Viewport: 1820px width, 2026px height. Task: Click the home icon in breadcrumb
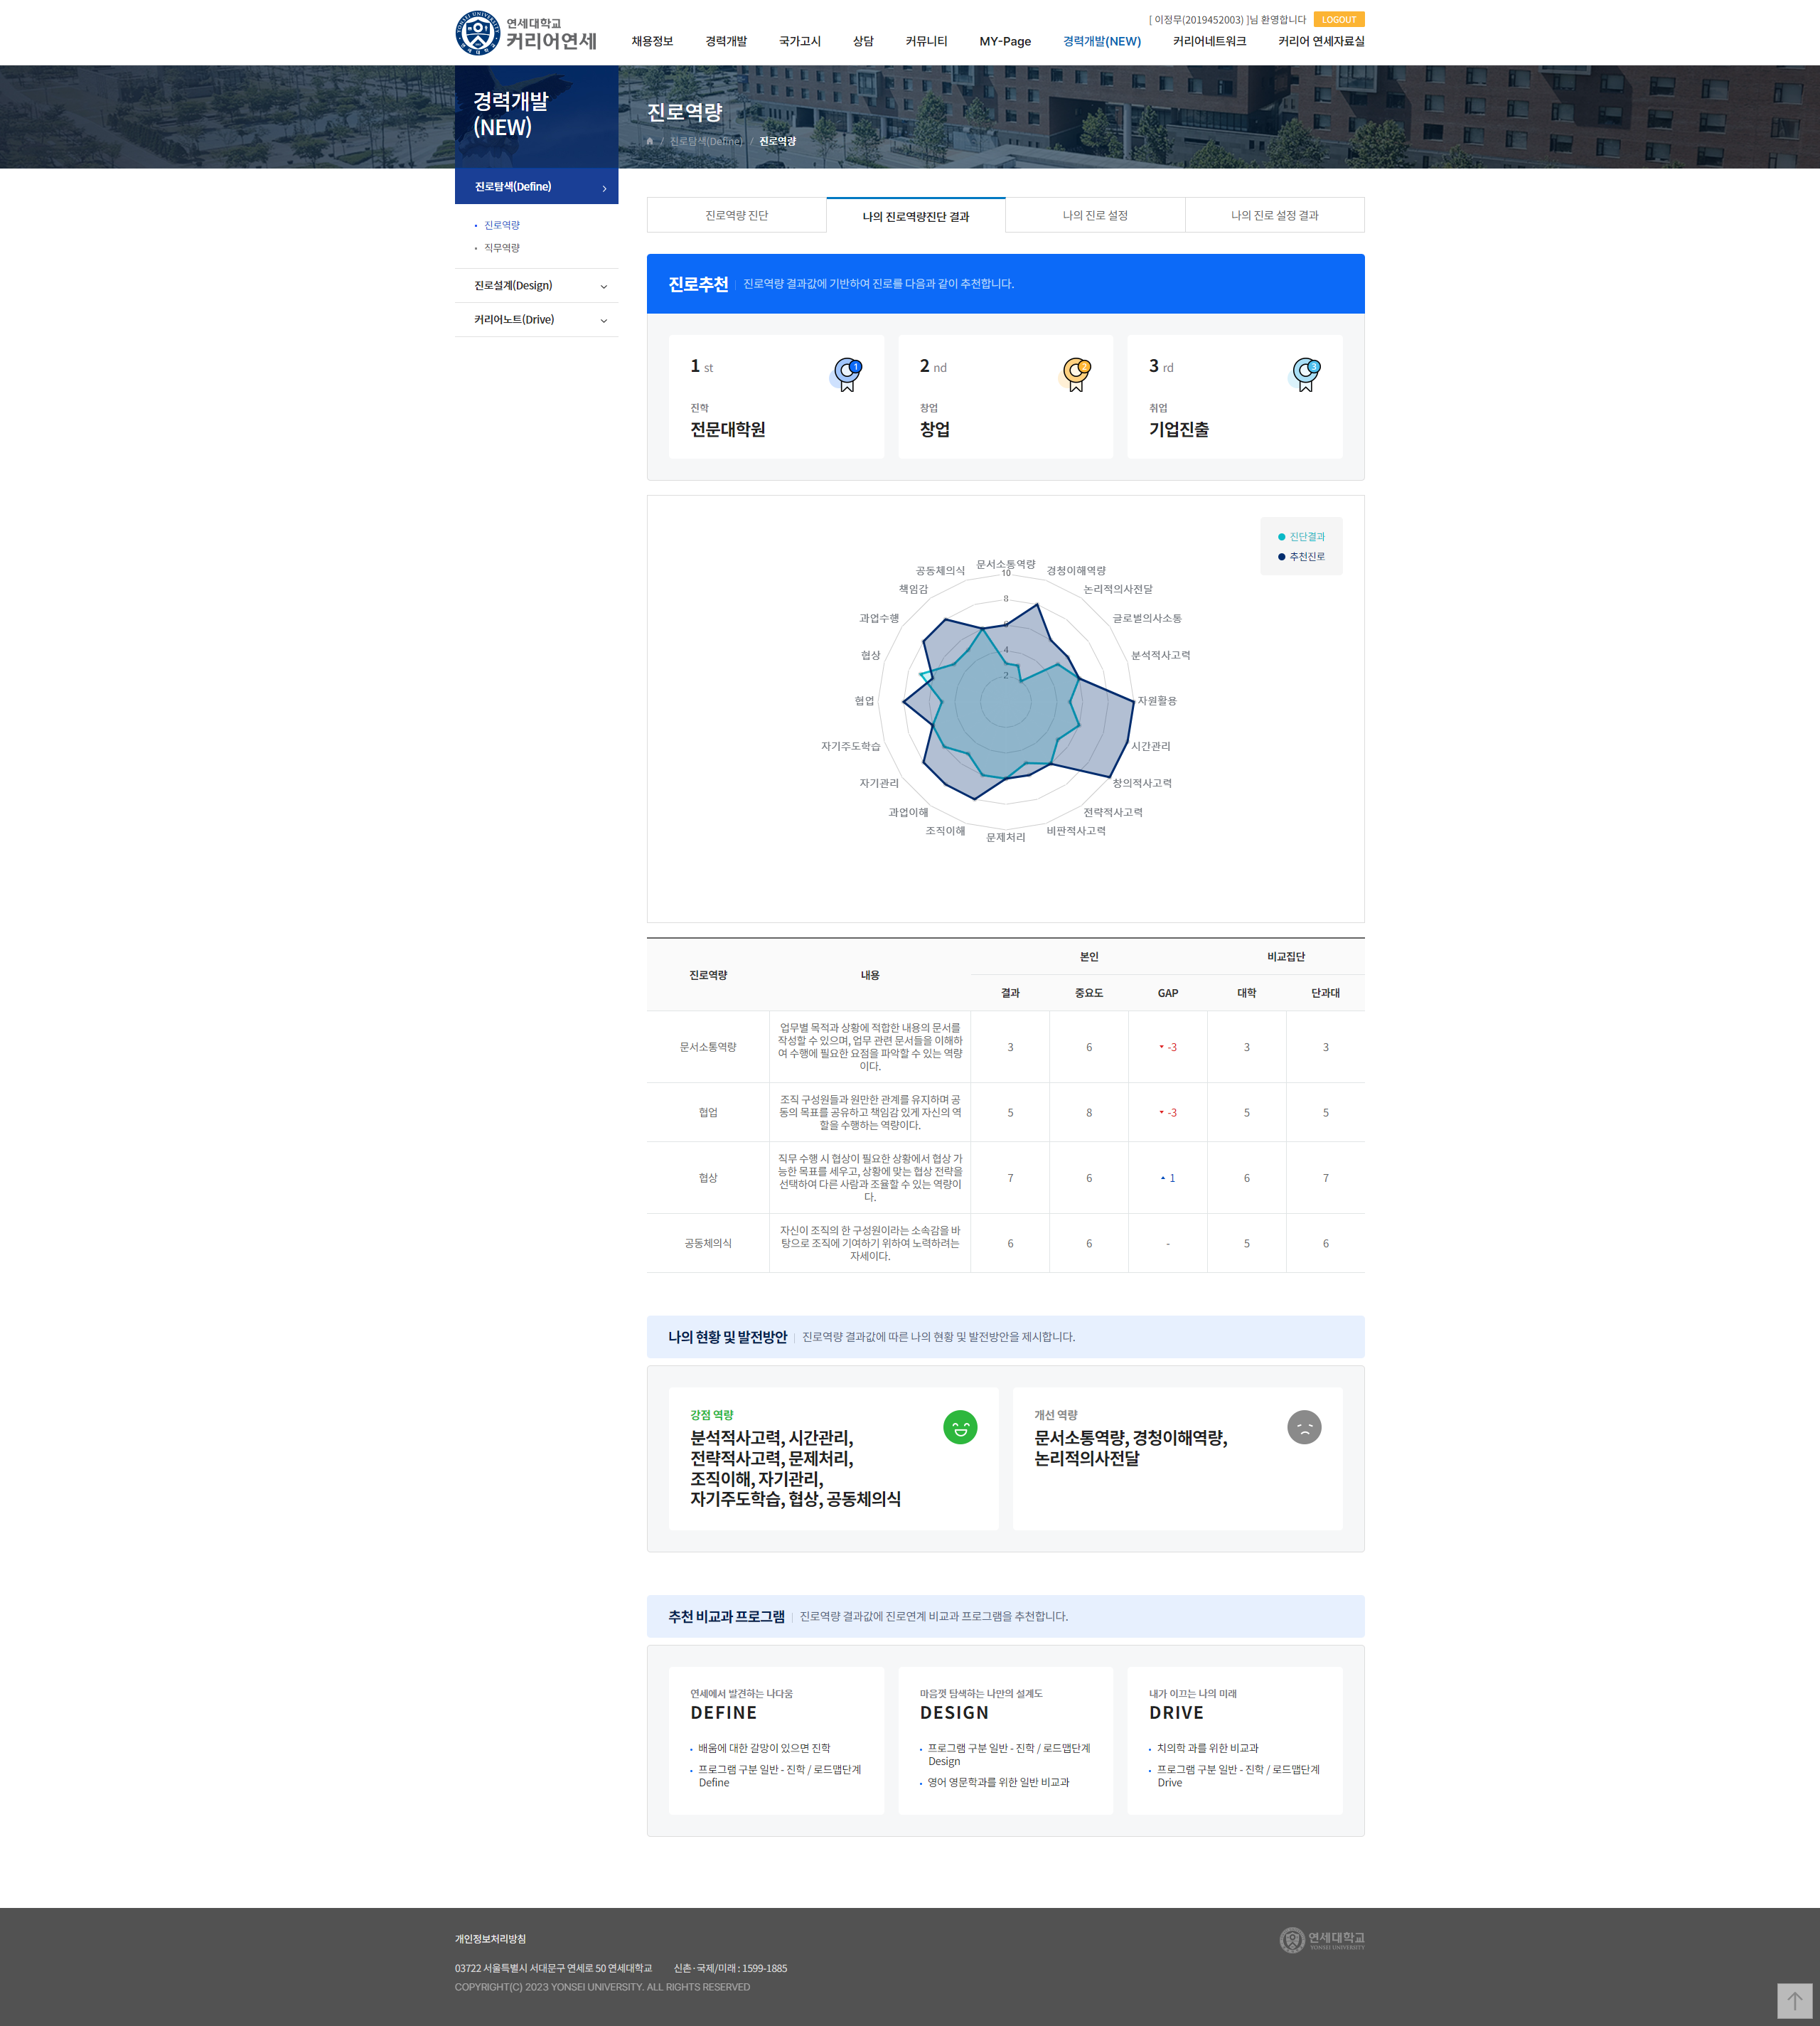coord(650,141)
